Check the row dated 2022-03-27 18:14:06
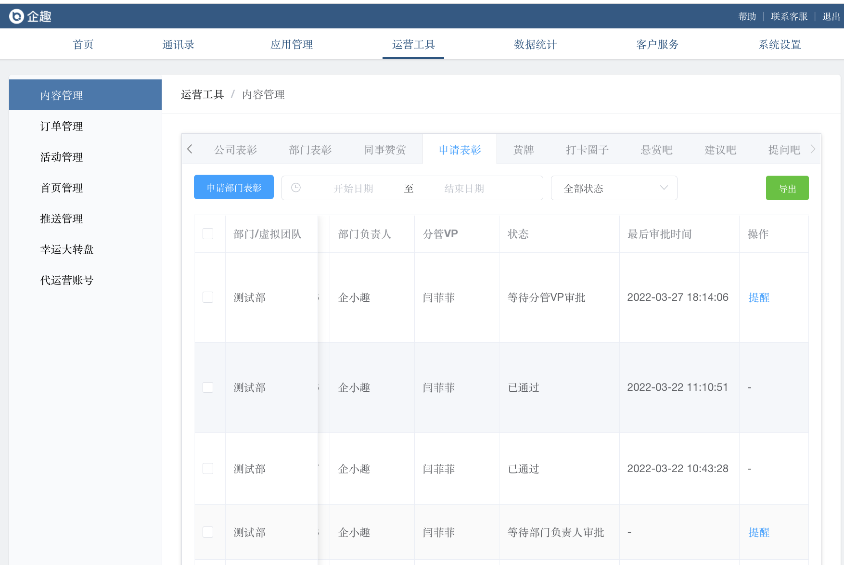 coord(208,297)
